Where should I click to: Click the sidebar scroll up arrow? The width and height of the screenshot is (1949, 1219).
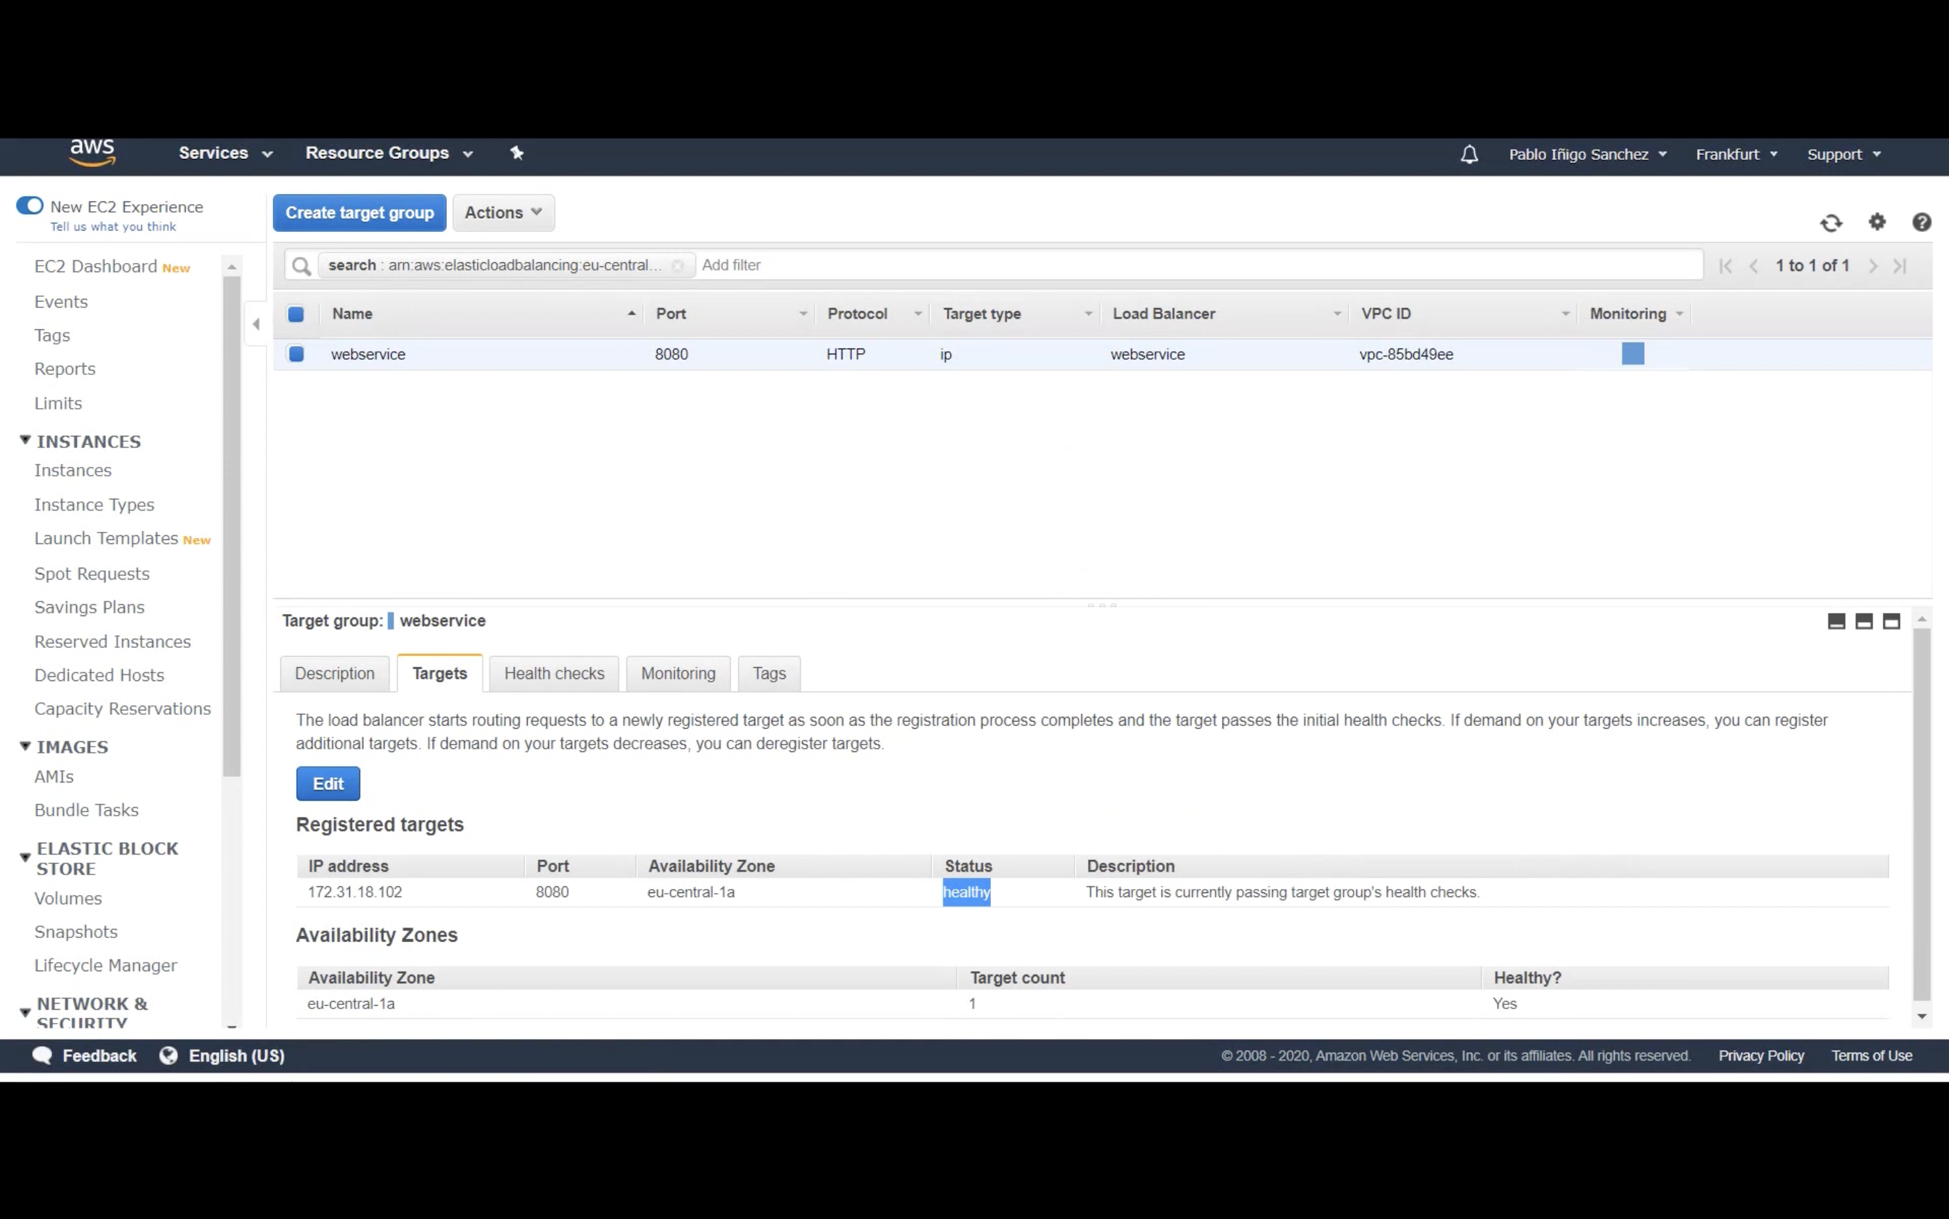point(231,267)
